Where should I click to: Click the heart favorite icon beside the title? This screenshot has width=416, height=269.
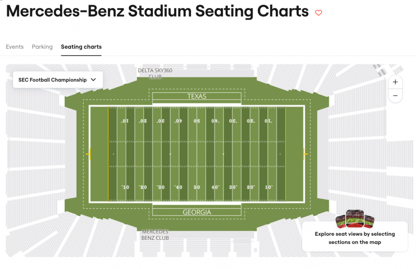point(319,13)
